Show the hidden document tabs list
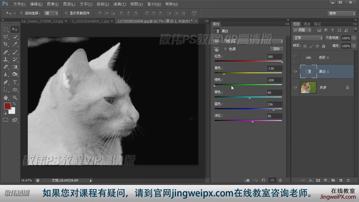Viewport: 359px width, 202px height. tap(207, 21)
